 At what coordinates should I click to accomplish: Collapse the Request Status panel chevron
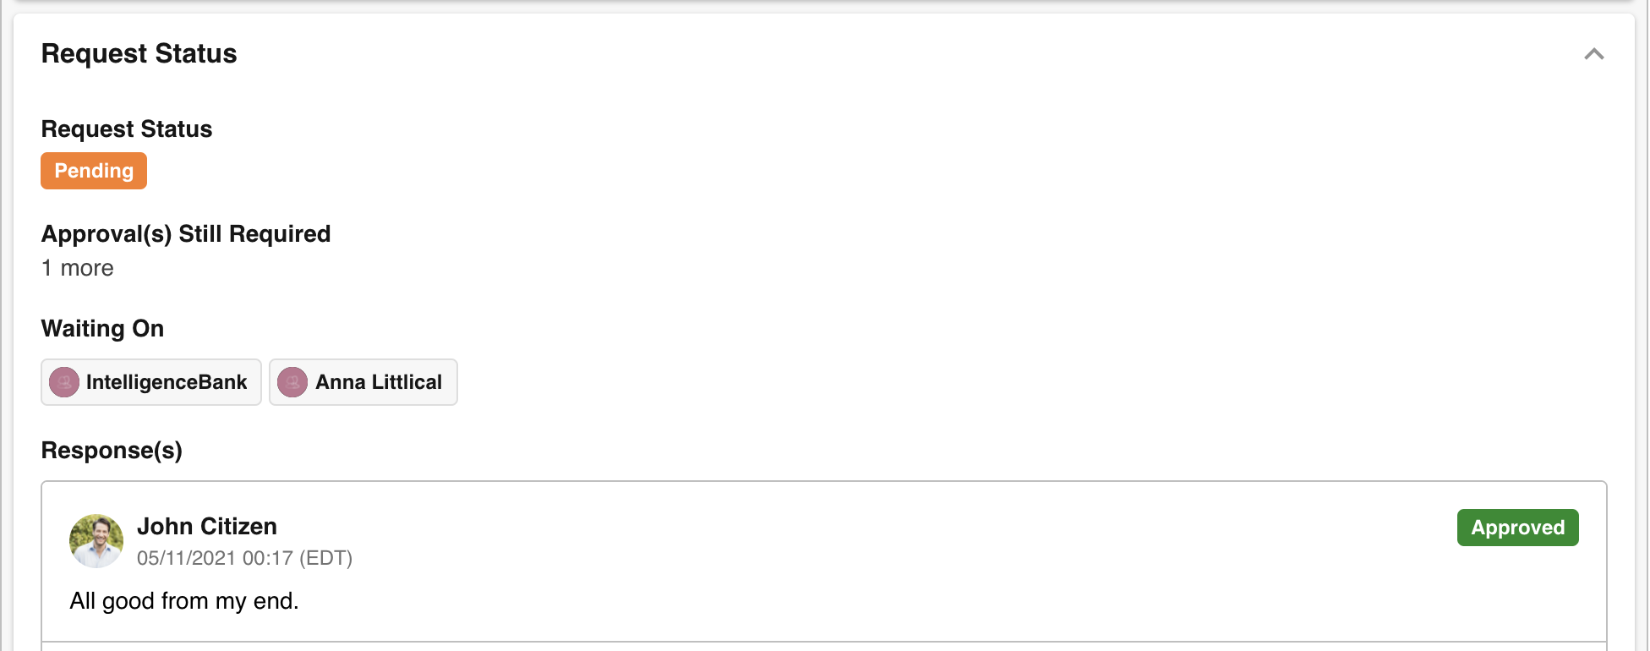pyautogui.click(x=1593, y=54)
